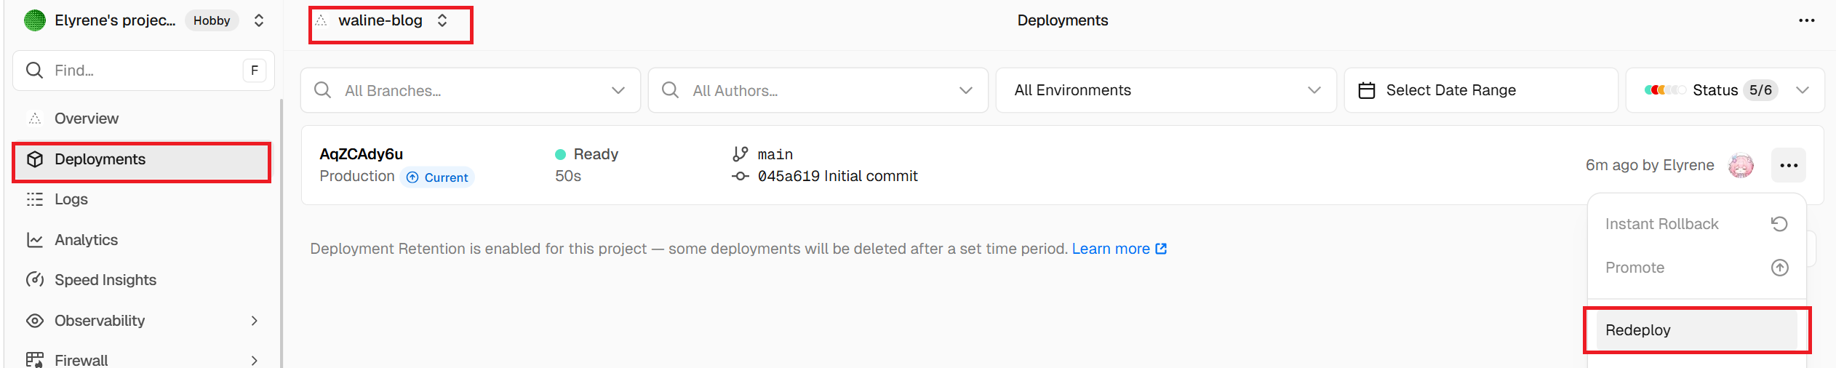Click Elyrene's avatar in deployment row

1741,166
